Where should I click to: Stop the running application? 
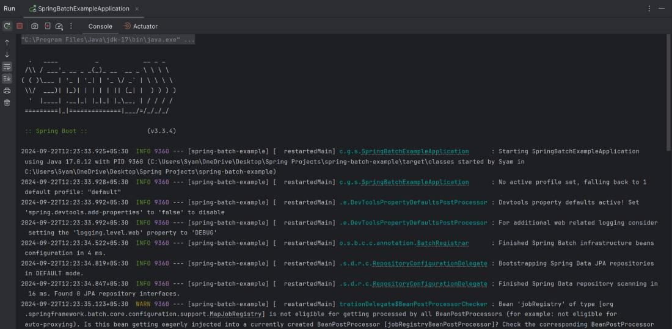click(20, 26)
